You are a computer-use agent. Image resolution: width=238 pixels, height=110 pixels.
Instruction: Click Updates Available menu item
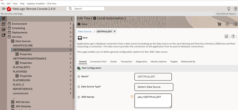42,4
